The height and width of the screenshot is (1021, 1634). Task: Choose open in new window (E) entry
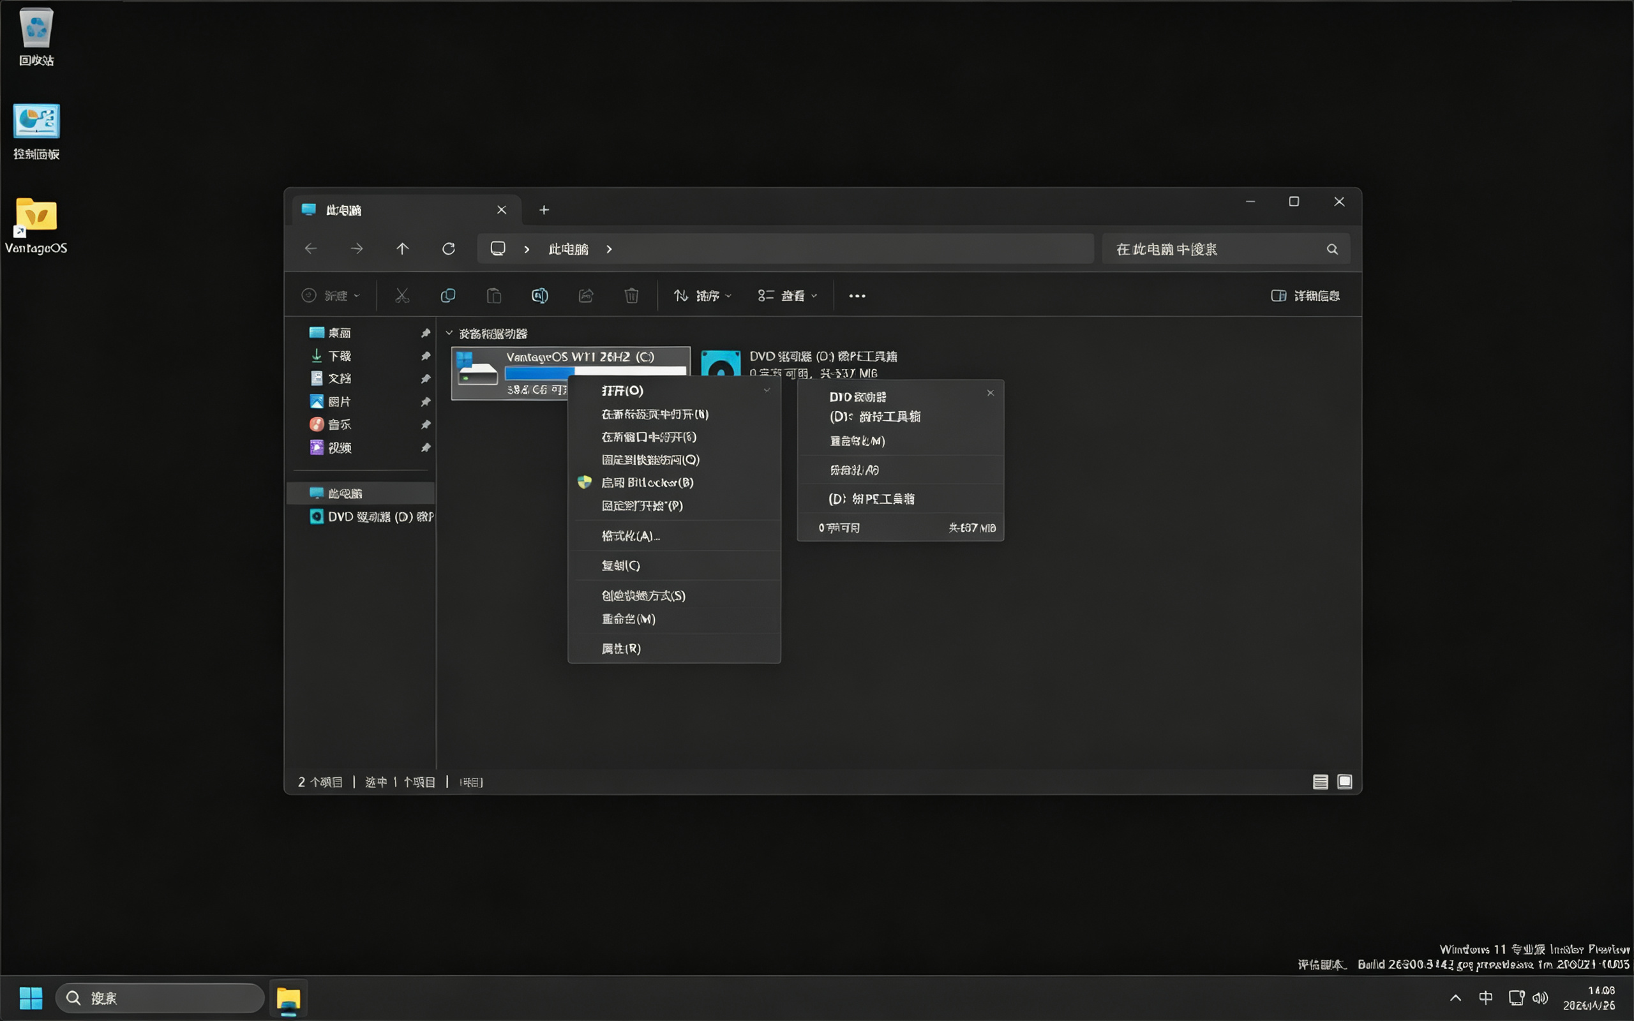point(674,437)
